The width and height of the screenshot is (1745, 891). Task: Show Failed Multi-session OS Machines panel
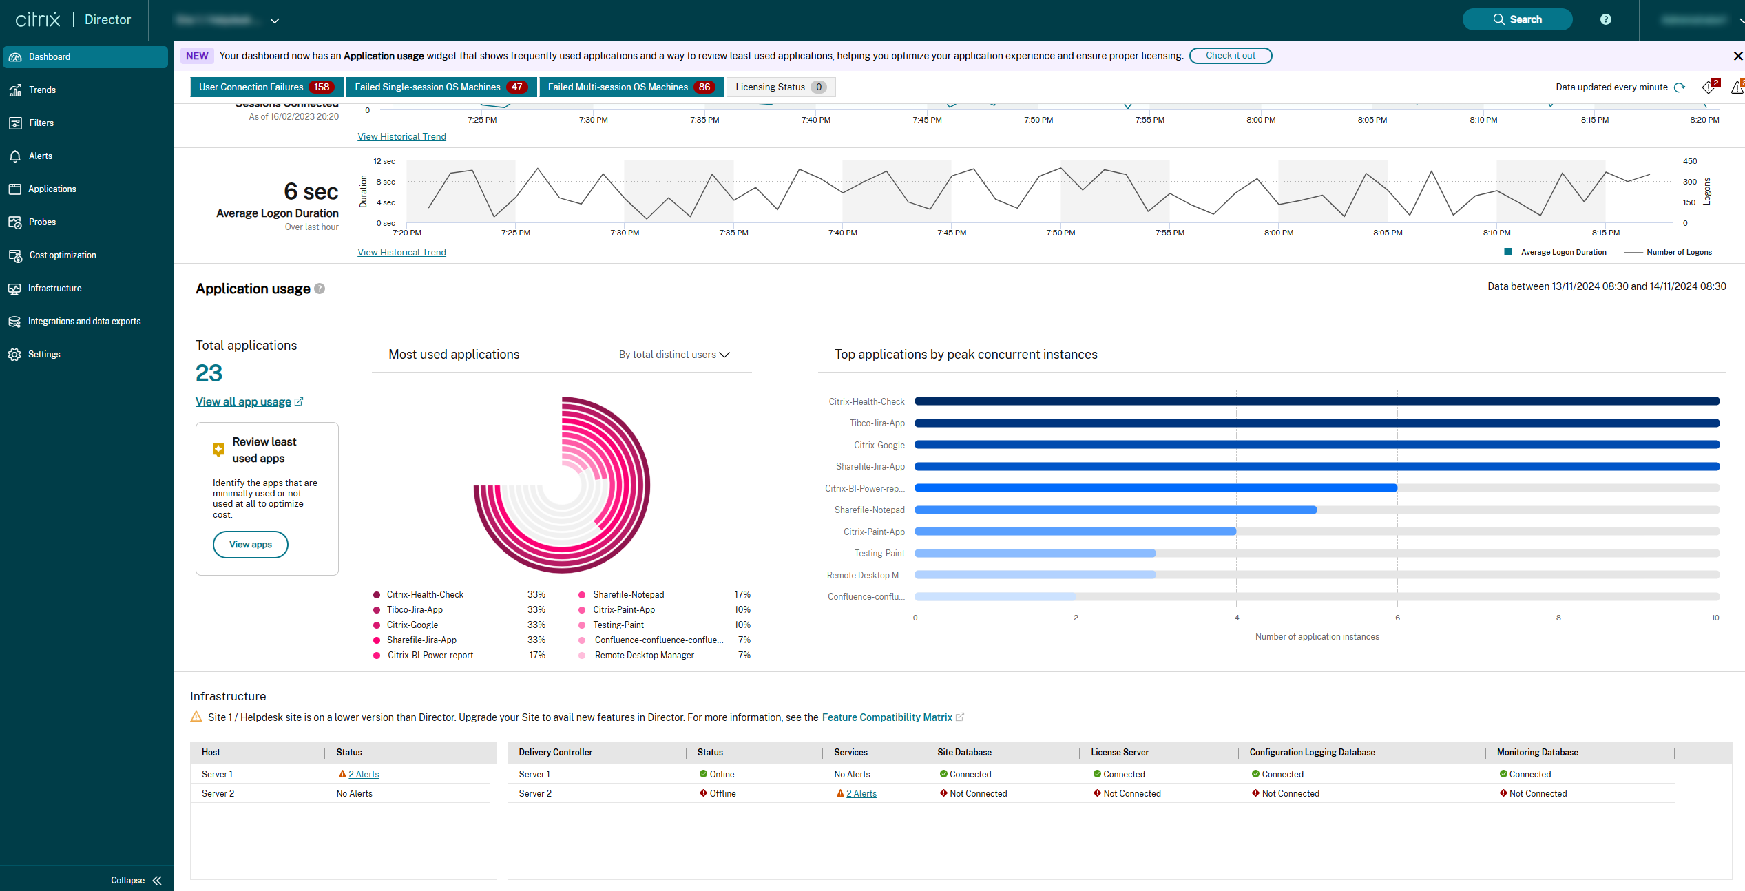631,87
